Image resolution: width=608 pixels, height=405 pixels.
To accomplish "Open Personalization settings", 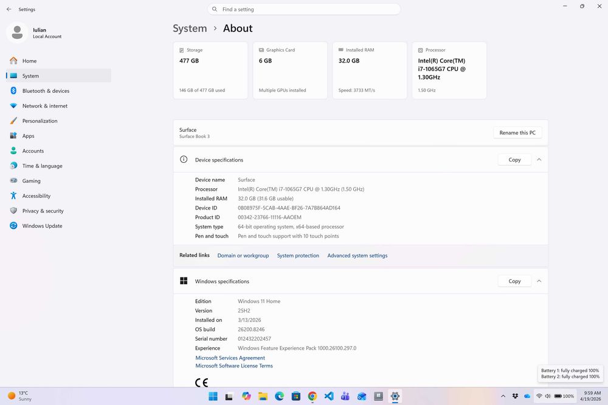I will coord(58,121).
